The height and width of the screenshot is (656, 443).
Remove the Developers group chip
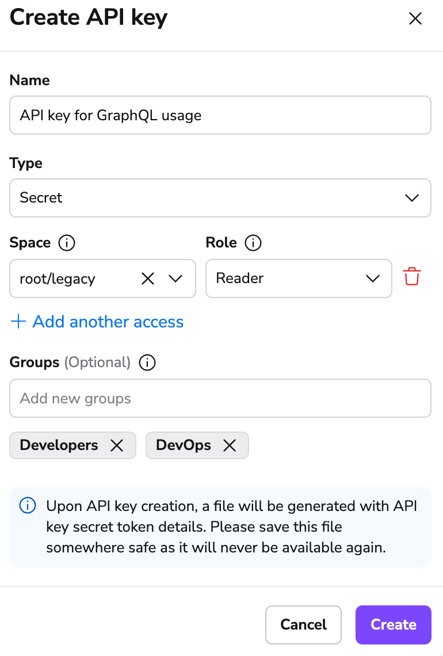point(117,445)
